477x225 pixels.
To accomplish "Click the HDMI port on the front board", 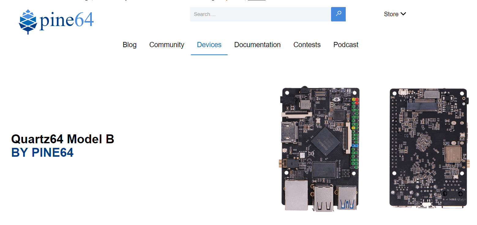I will tap(288, 132).
